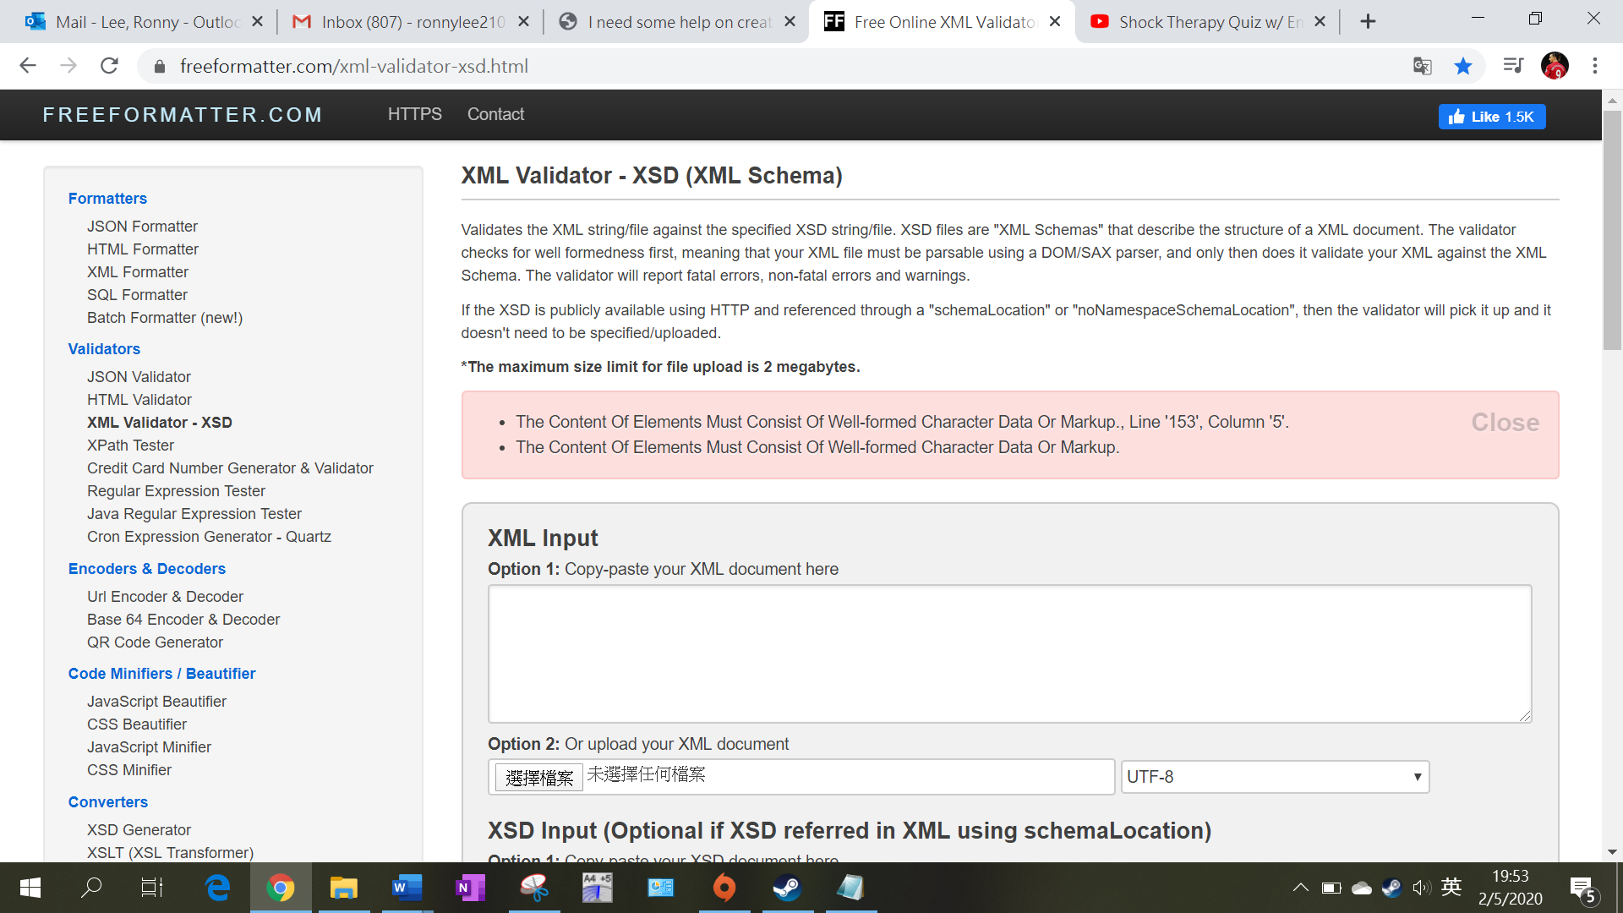Screen dimensions: 1623x913
Task: Click the OneDrive cloud icon in tray
Action: pyautogui.click(x=1361, y=888)
